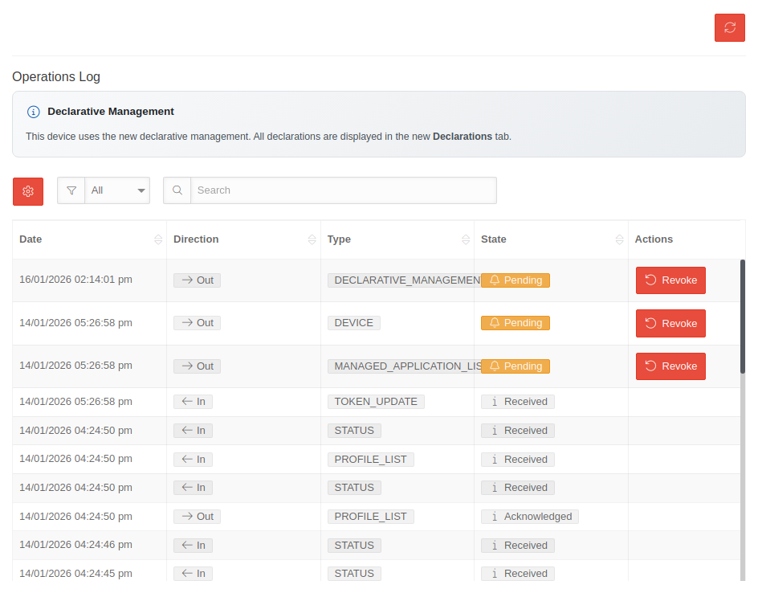
Task: Click the Declarative Management info icon
Action: point(34,112)
